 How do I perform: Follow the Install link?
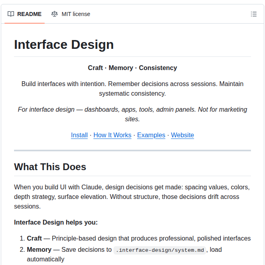point(79,135)
